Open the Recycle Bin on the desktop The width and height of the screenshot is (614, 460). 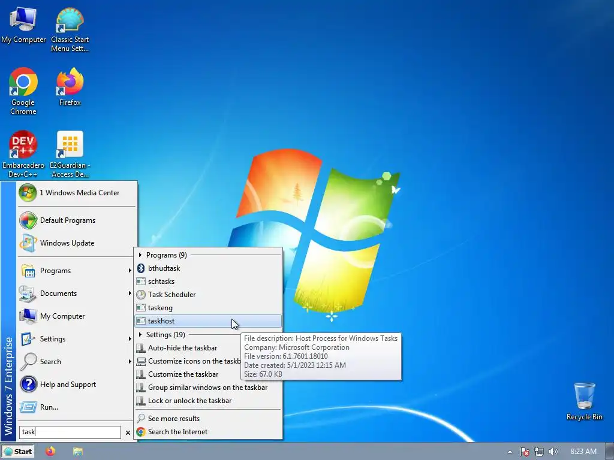click(x=584, y=401)
